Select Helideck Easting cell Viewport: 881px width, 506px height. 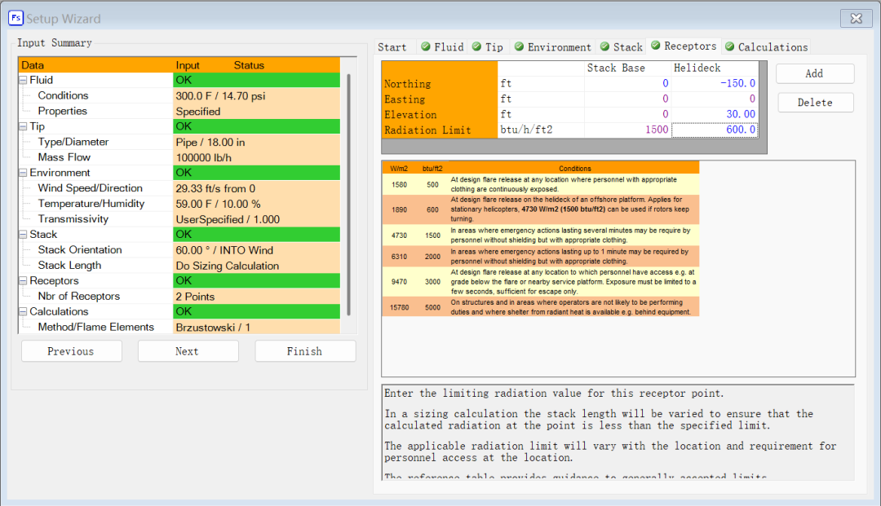point(715,99)
